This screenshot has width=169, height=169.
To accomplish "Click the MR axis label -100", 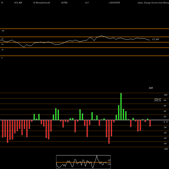I will pyautogui.click(x=165, y=149).
